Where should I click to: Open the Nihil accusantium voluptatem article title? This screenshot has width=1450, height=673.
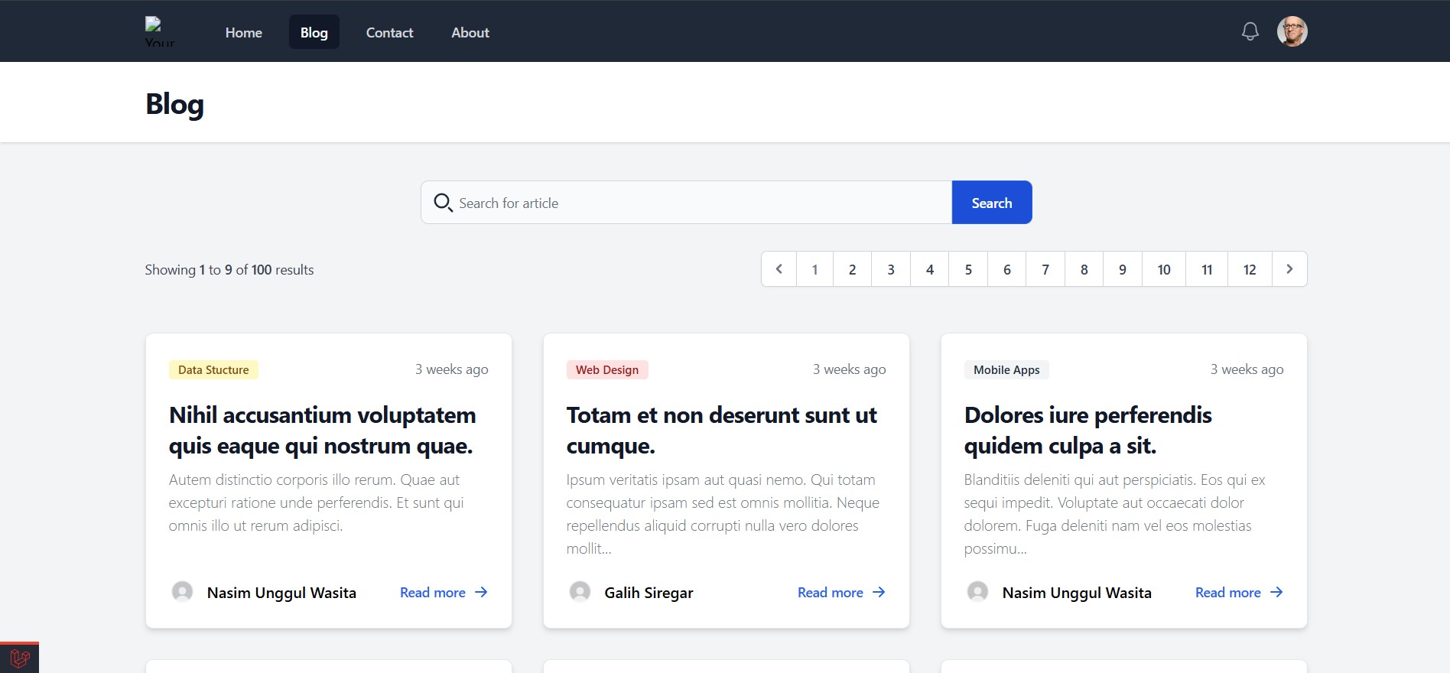click(322, 430)
